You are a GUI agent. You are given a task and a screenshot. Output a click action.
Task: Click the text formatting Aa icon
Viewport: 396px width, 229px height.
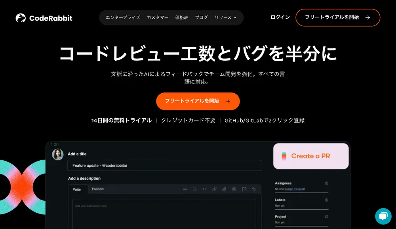(x=185, y=189)
